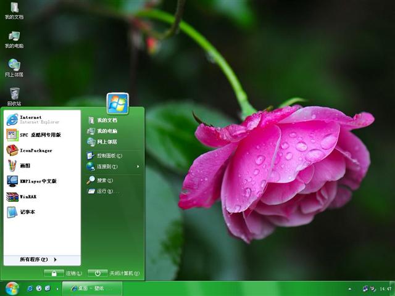Click the Windows logo user picture
Viewport: 395px width, 296px height.
click(x=118, y=104)
